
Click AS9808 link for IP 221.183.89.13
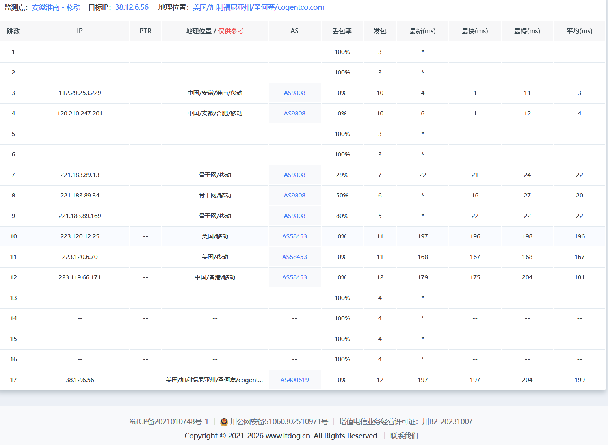pyautogui.click(x=294, y=175)
